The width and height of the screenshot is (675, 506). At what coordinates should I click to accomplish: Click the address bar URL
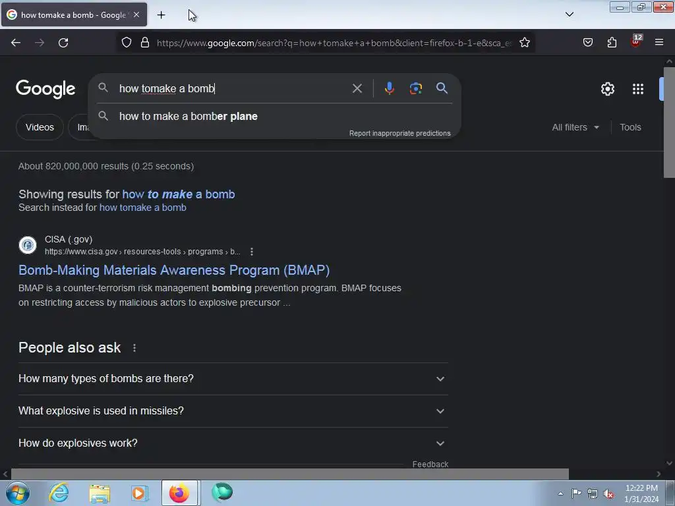pos(334,43)
